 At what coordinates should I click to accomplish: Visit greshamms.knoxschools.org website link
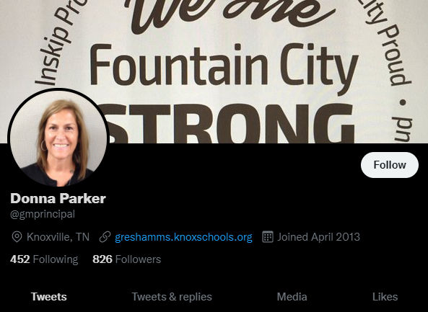point(183,237)
